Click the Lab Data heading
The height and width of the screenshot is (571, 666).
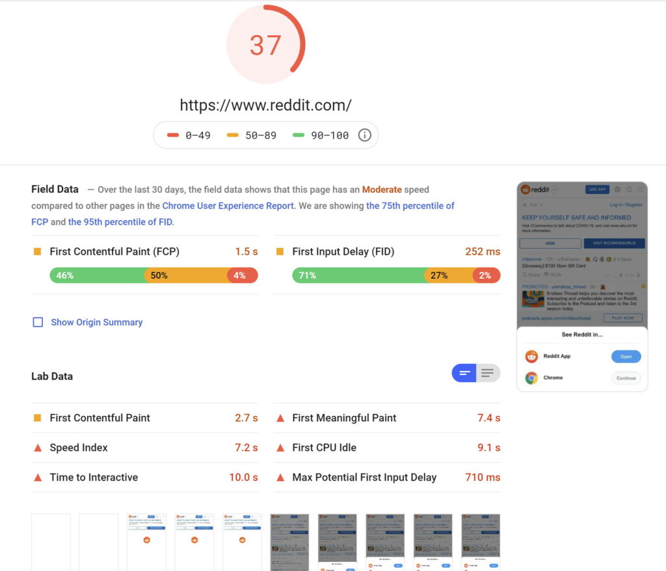pos(52,376)
